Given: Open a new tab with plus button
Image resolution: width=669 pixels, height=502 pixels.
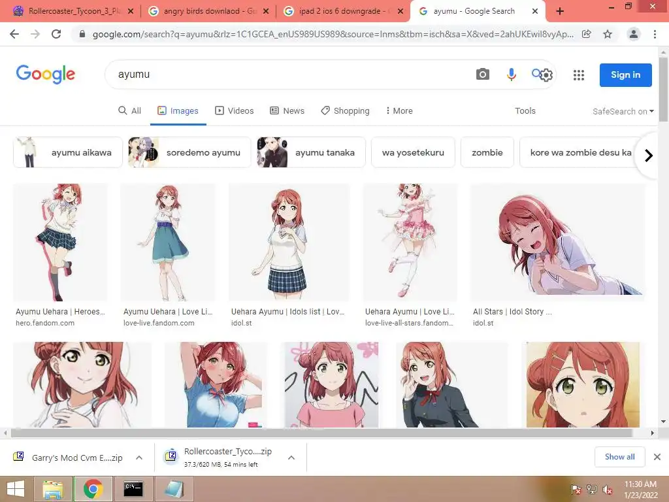Looking at the screenshot, I should [x=560, y=11].
